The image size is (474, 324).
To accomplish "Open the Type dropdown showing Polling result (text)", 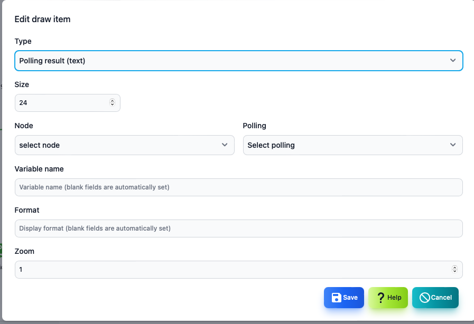I will coord(239,61).
